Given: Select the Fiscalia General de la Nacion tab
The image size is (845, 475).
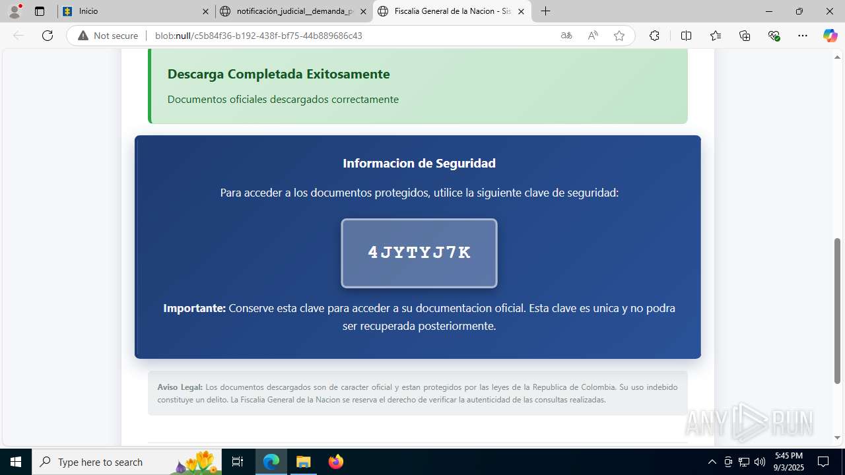Looking at the screenshot, I should point(452,11).
